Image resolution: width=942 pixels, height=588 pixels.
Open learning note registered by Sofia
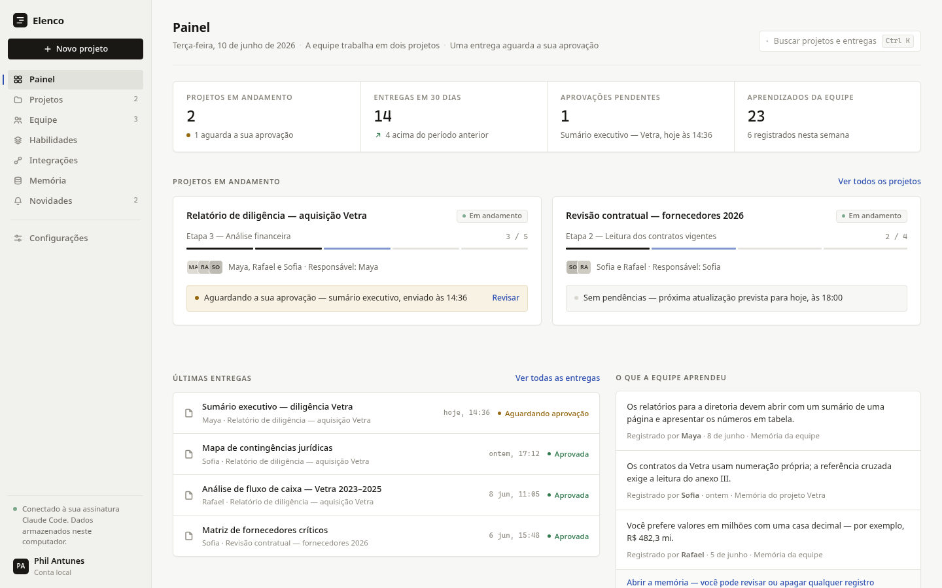click(x=768, y=480)
